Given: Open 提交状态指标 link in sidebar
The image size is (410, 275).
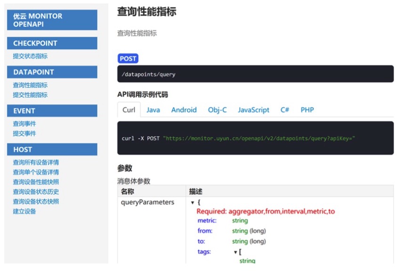Looking at the screenshot, I should click(30, 56).
